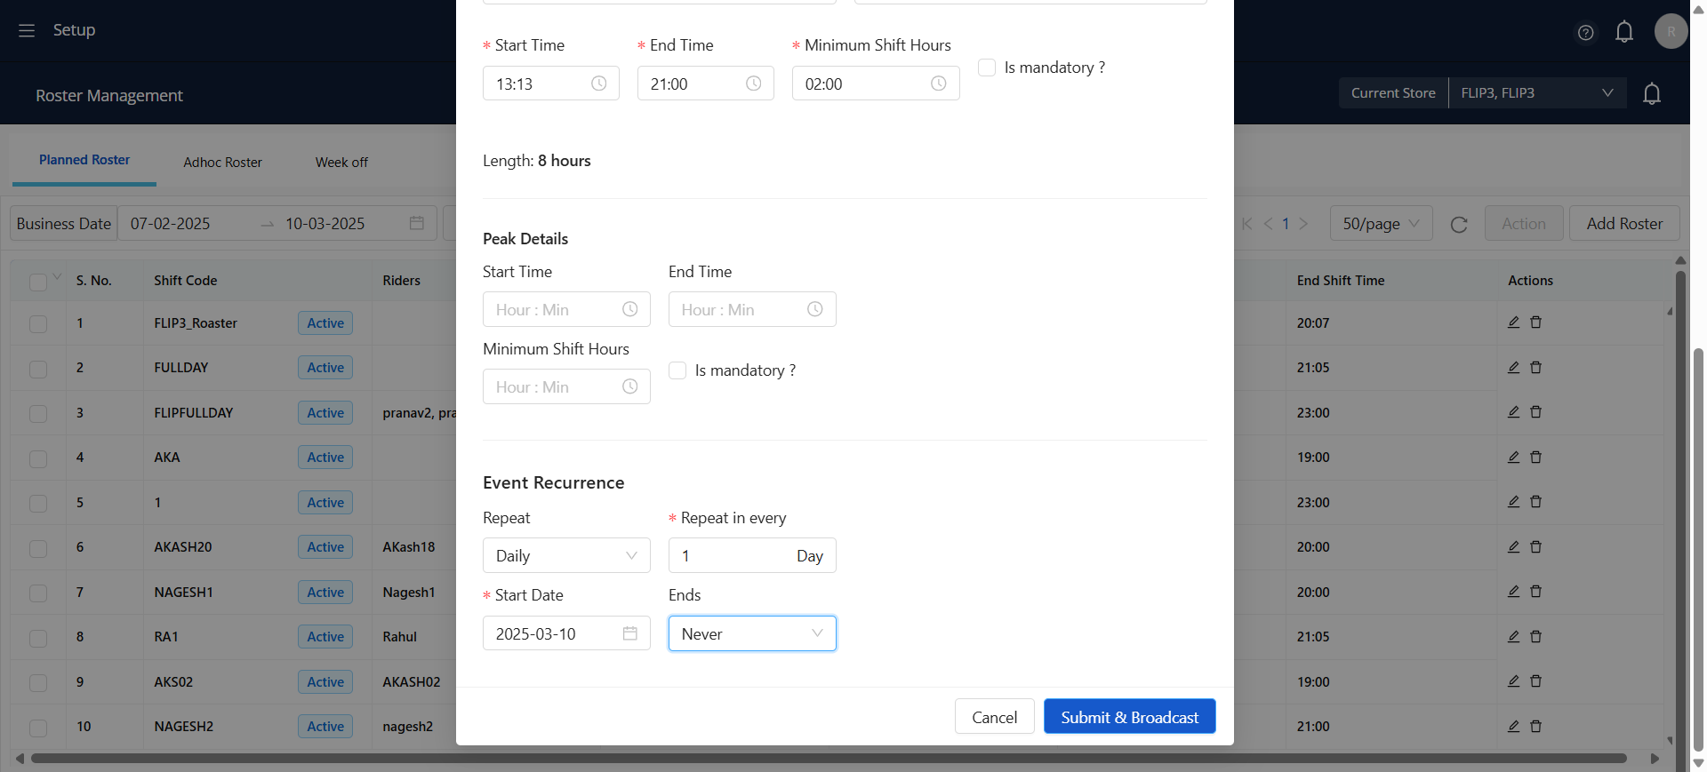
Task: Open the Repeat Daily dropdown
Action: click(x=566, y=555)
